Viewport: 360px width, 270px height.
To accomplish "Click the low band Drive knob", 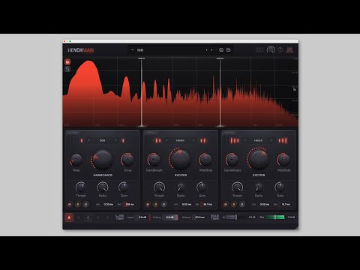I will (x=127, y=160).
